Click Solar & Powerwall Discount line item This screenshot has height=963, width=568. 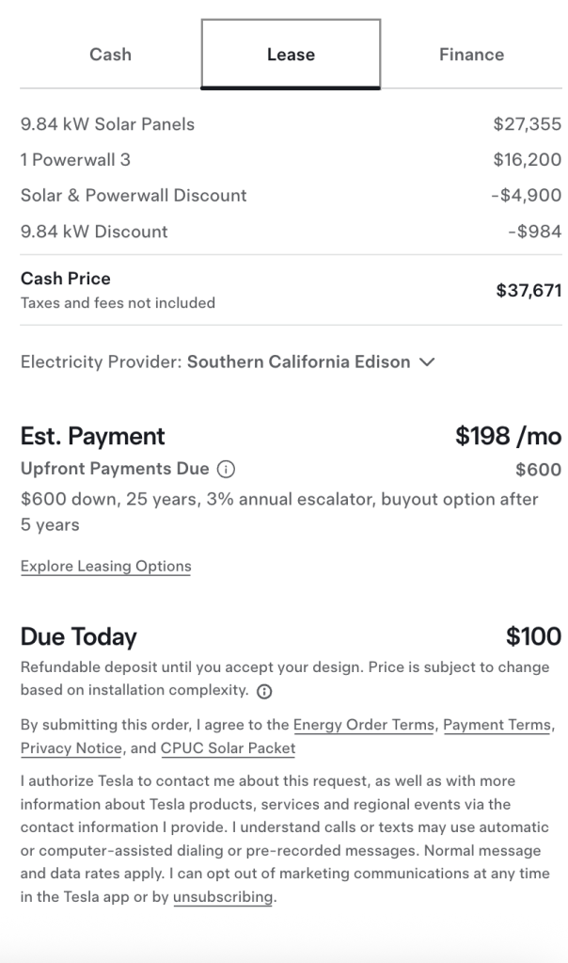tap(134, 196)
